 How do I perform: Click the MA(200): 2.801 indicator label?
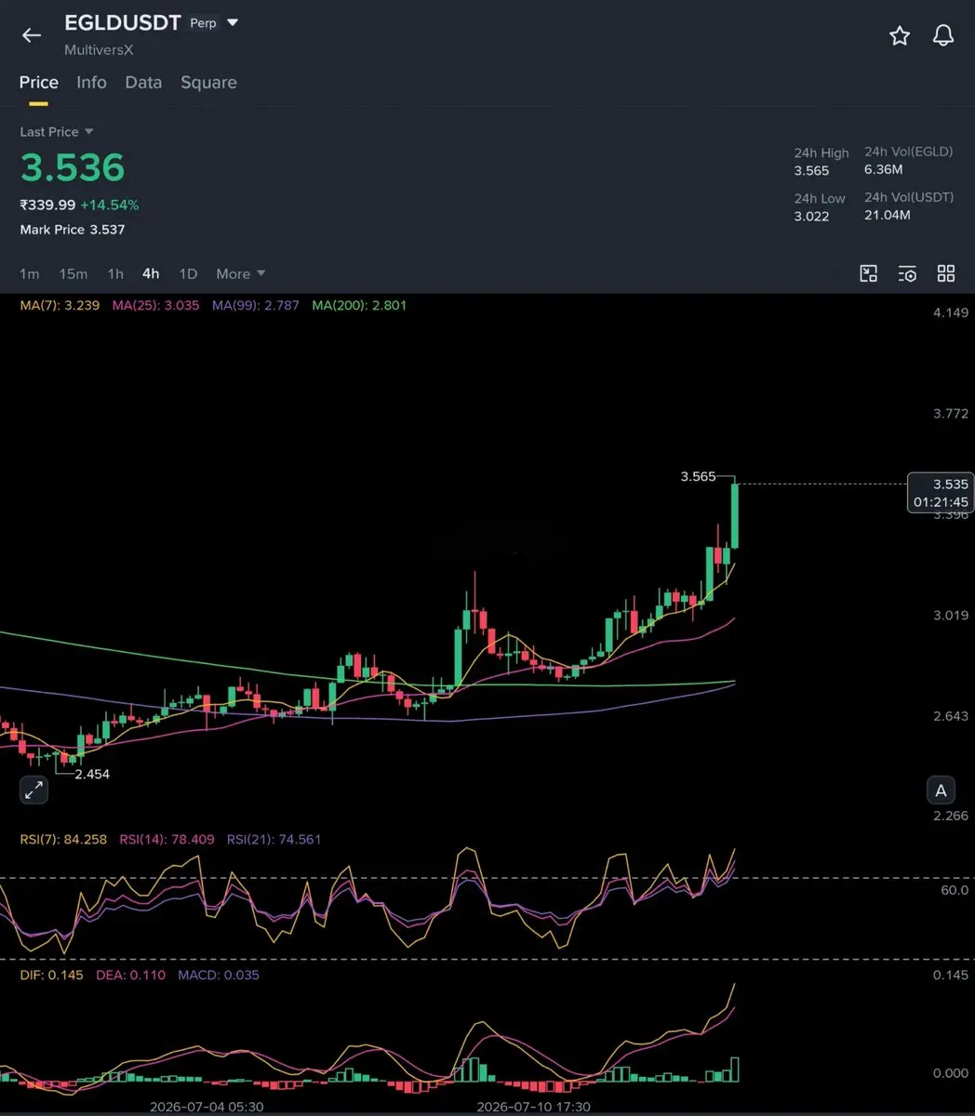tap(359, 305)
